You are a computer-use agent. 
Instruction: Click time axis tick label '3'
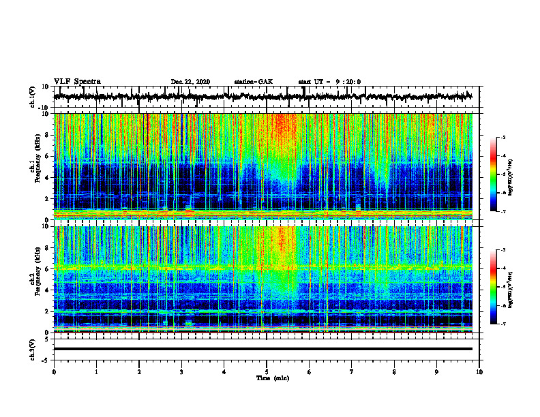[x=181, y=372]
